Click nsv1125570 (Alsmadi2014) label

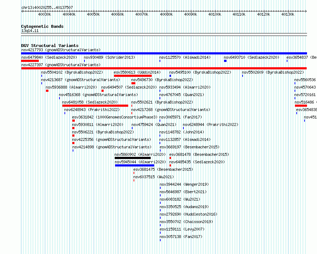coord(185,57)
